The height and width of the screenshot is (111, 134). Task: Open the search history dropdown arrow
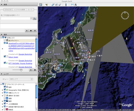[31, 18]
